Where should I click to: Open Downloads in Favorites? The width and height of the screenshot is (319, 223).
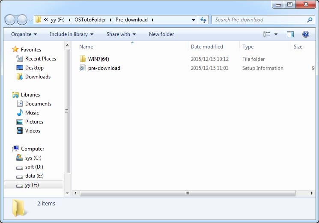38,77
